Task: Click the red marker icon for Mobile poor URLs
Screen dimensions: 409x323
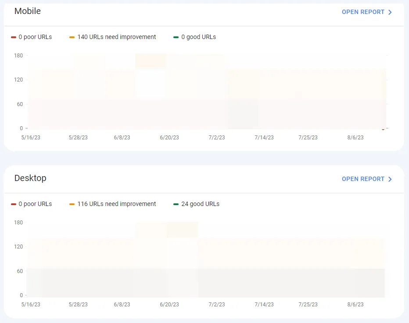Action: point(14,37)
